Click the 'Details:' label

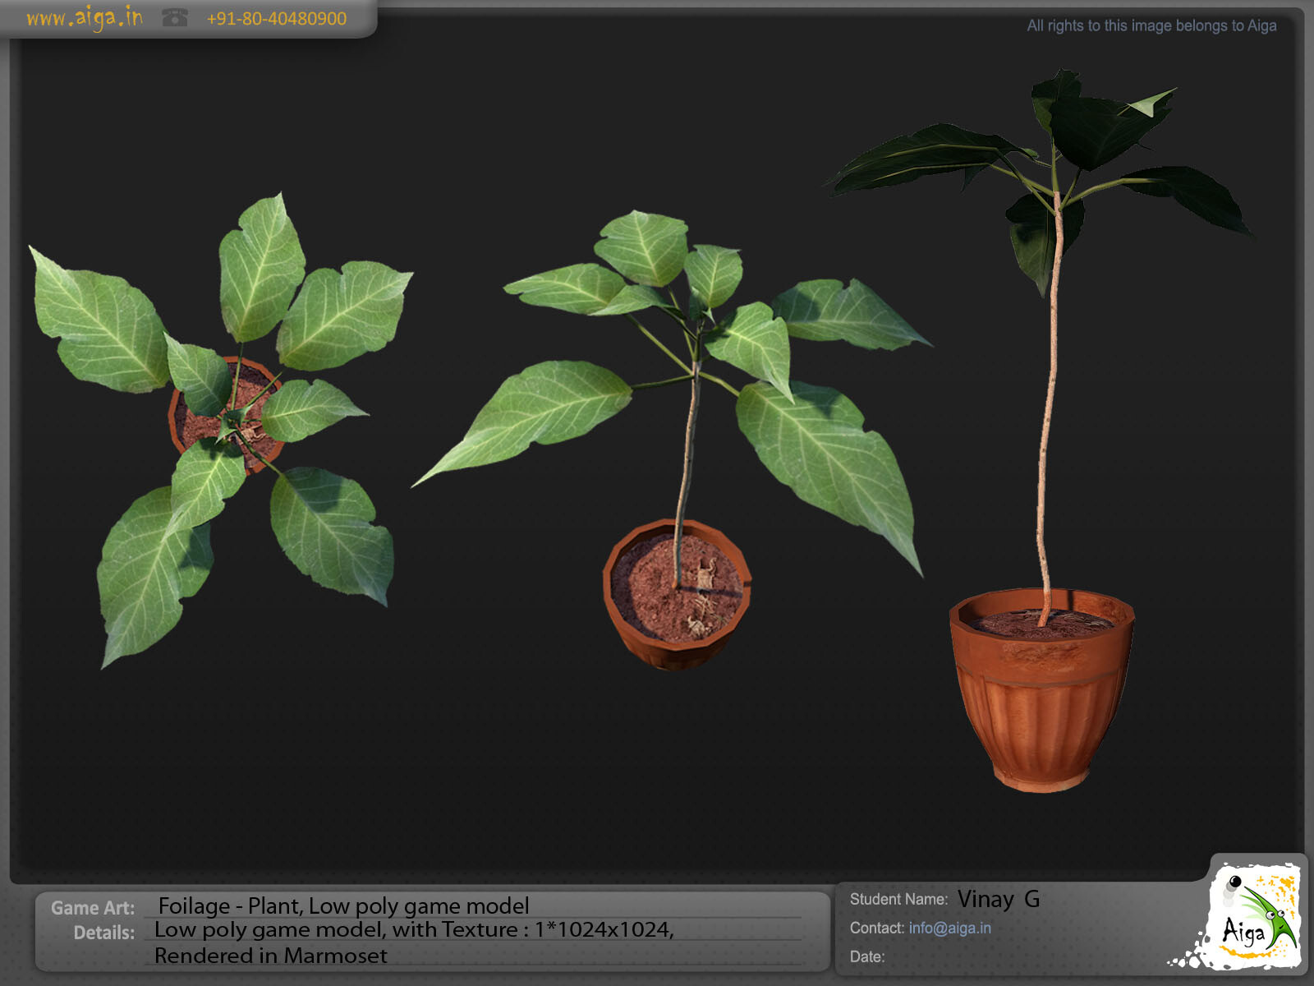[x=103, y=933]
